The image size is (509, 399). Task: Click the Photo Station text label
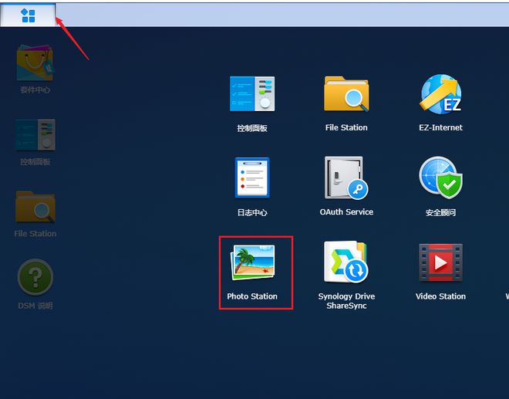point(252,296)
